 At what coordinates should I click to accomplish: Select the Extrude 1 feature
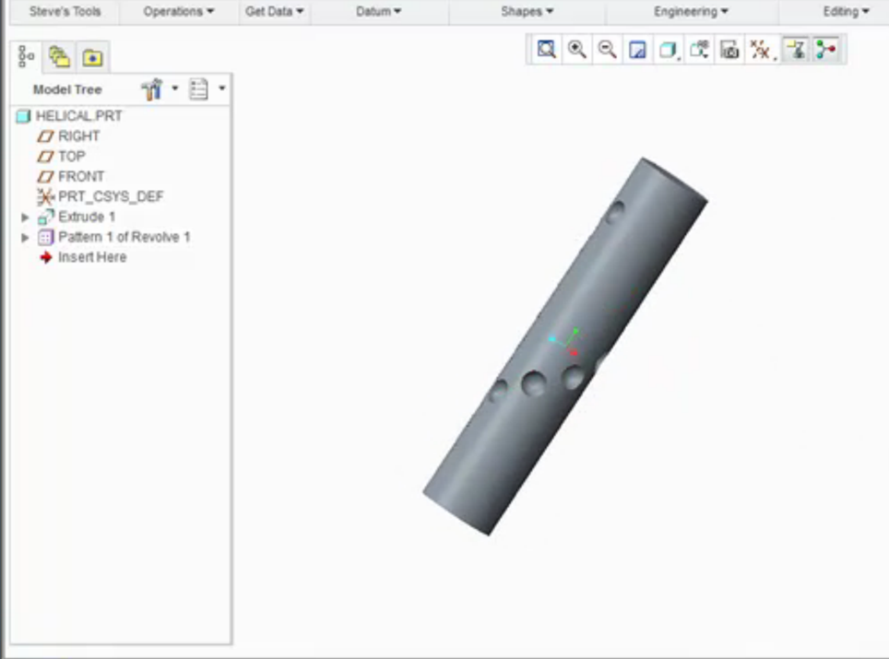point(87,217)
